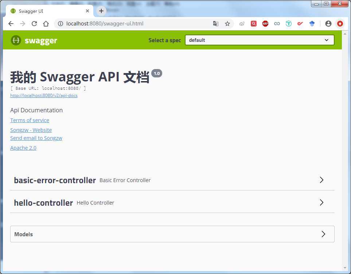Open the browser home page icon
Viewport: 351px width, 274px height.
[46, 24]
